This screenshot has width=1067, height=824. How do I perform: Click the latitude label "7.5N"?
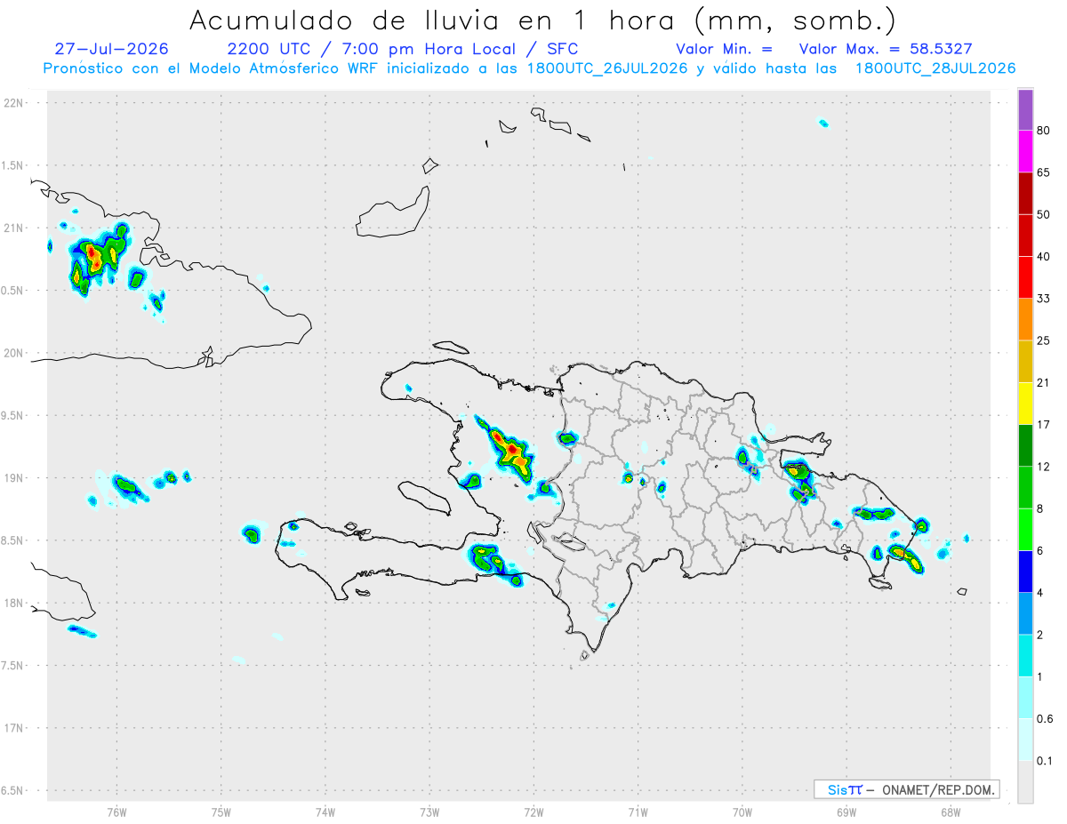(x=12, y=665)
